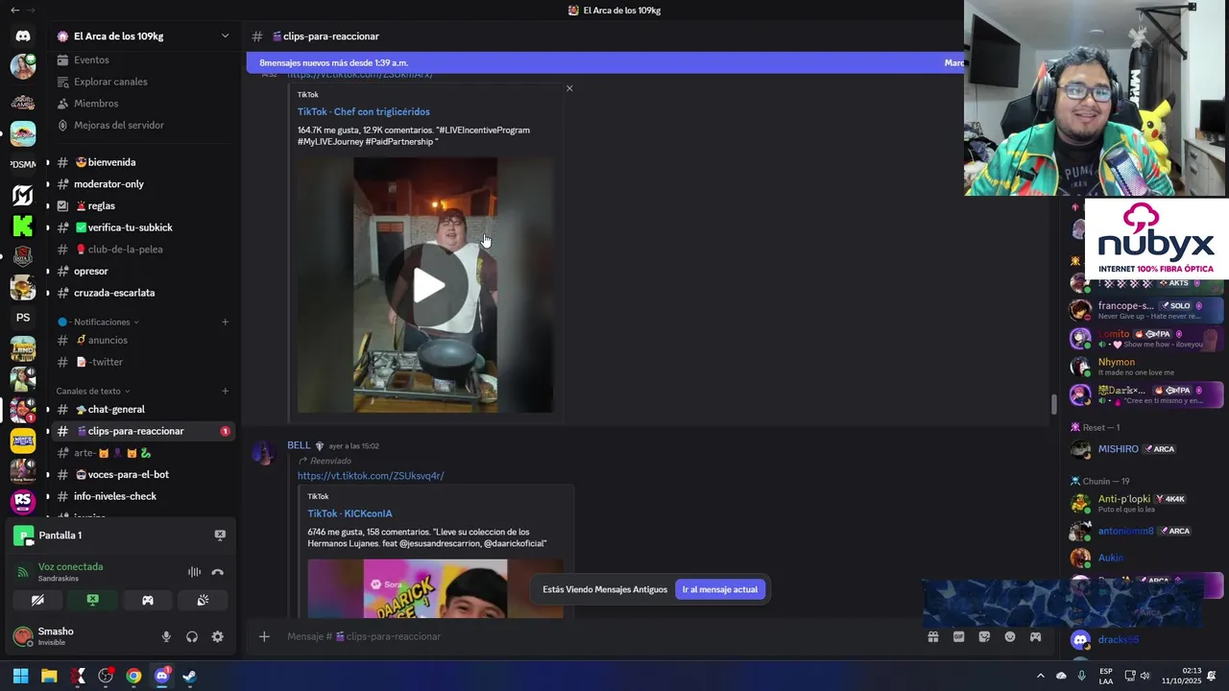Open the GIF picker
This screenshot has width=1229, height=691.
(x=958, y=636)
